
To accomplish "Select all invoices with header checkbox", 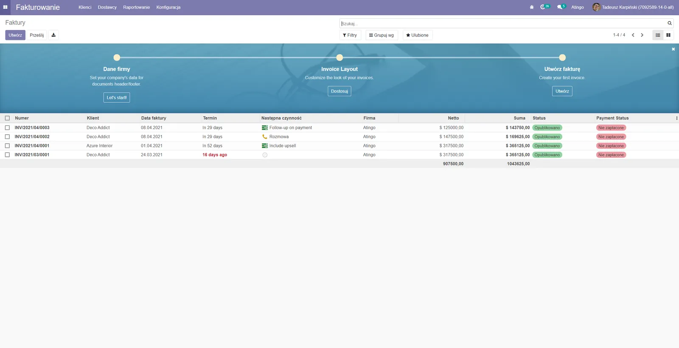I will 7,118.
